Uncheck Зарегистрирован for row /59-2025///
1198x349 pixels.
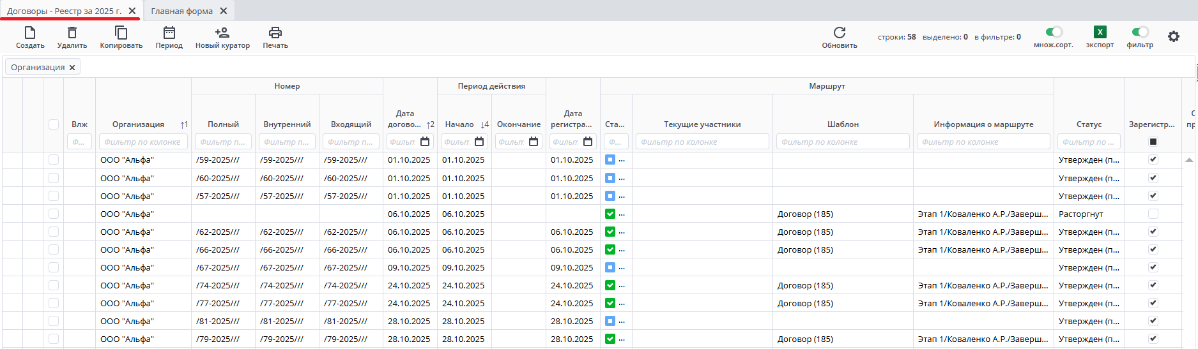click(x=1153, y=160)
